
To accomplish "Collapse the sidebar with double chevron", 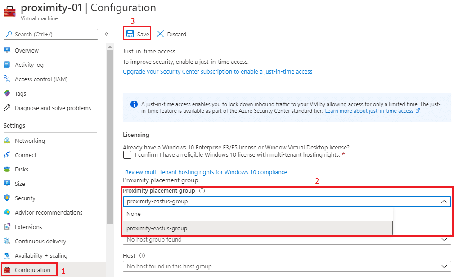I will click(x=107, y=34).
